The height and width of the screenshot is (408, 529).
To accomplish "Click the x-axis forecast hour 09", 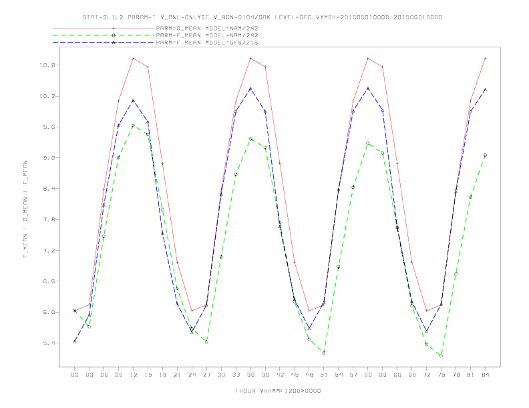I will [x=118, y=375].
